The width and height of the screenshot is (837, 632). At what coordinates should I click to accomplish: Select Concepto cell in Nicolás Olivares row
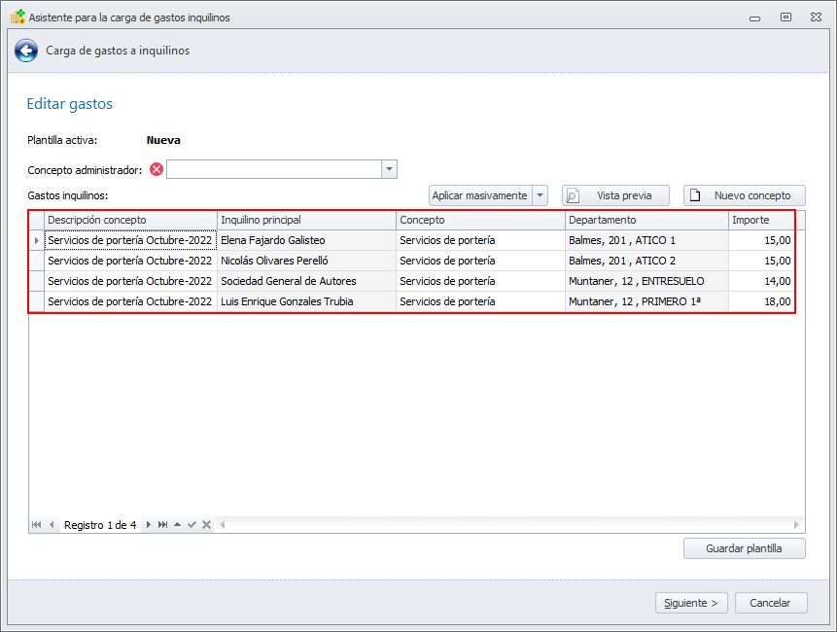[x=480, y=261]
